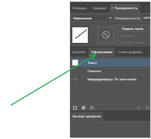Open the fx add effect menu
151x139 pixels.
92,108
